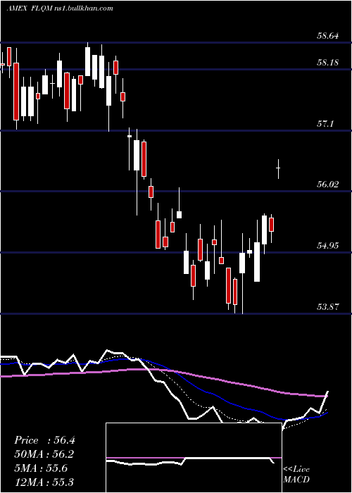Screen dimensions: 352x493
Task: Click the 54.95 price level label
Action: coord(328,245)
